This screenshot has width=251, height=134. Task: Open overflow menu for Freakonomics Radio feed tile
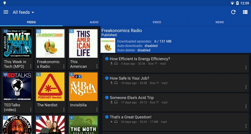coord(64,66)
